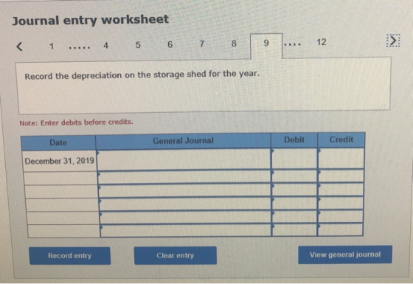The height and width of the screenshot is (284, 413).
Task: Open journal entry tab 4
Action: tap(105, 46)
